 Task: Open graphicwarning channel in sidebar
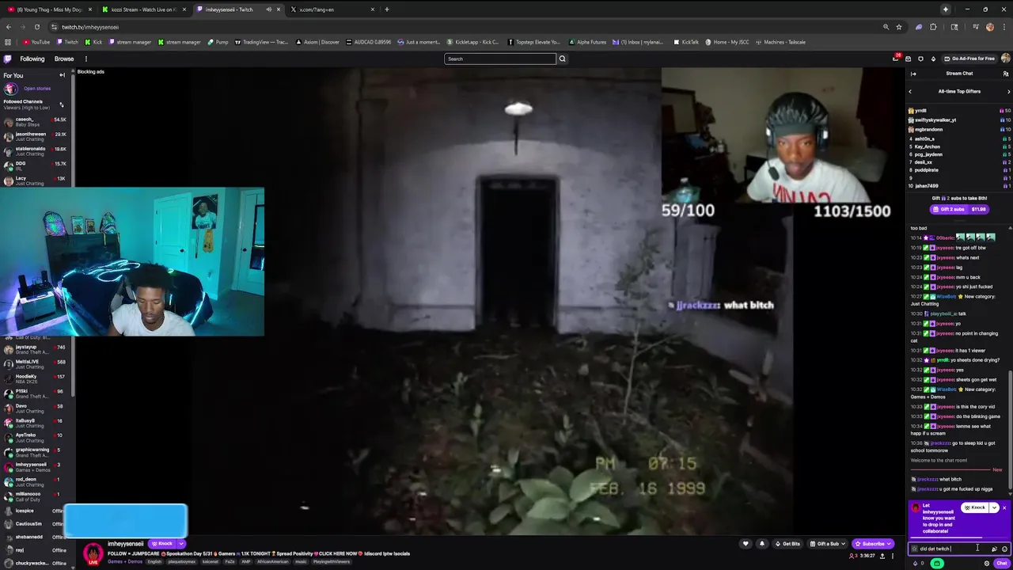click(x=36, y=452)
